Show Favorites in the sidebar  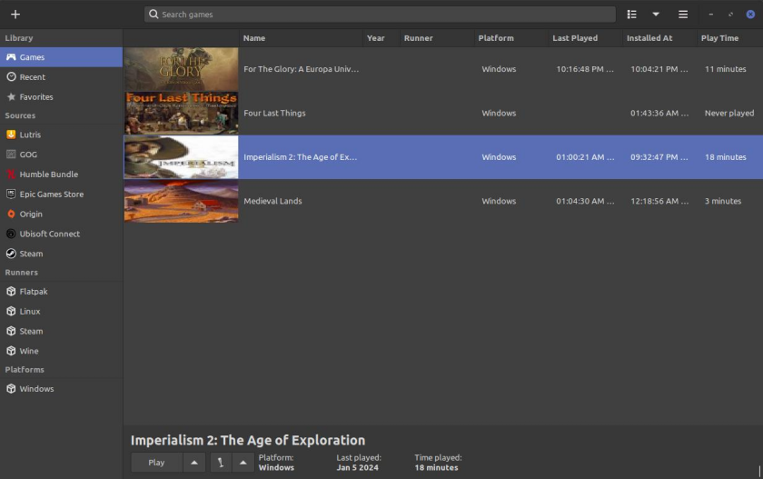(62, 97)
